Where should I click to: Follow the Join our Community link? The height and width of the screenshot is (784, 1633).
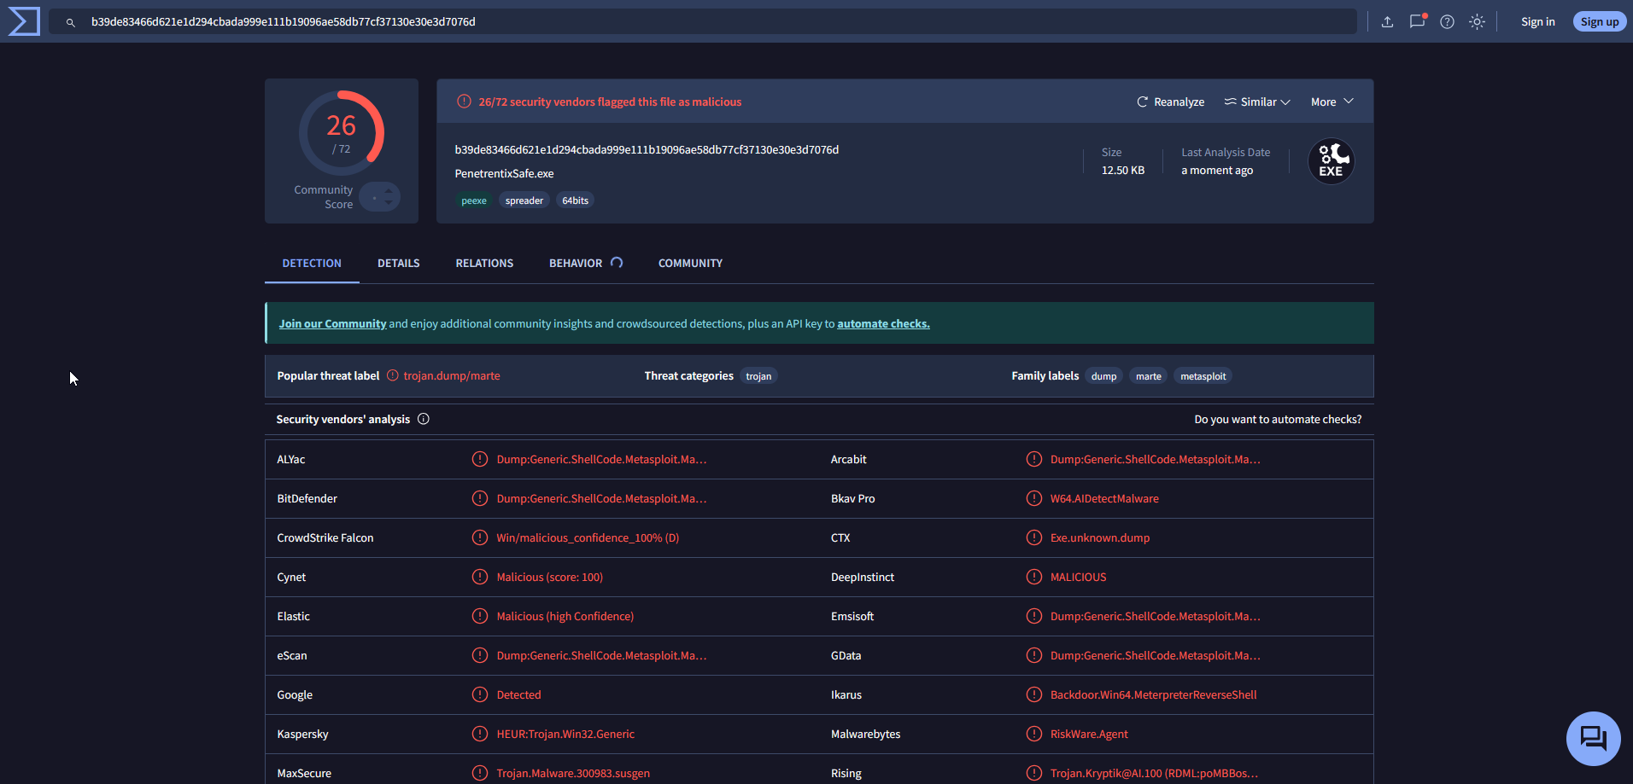click(x=332, y=323)
